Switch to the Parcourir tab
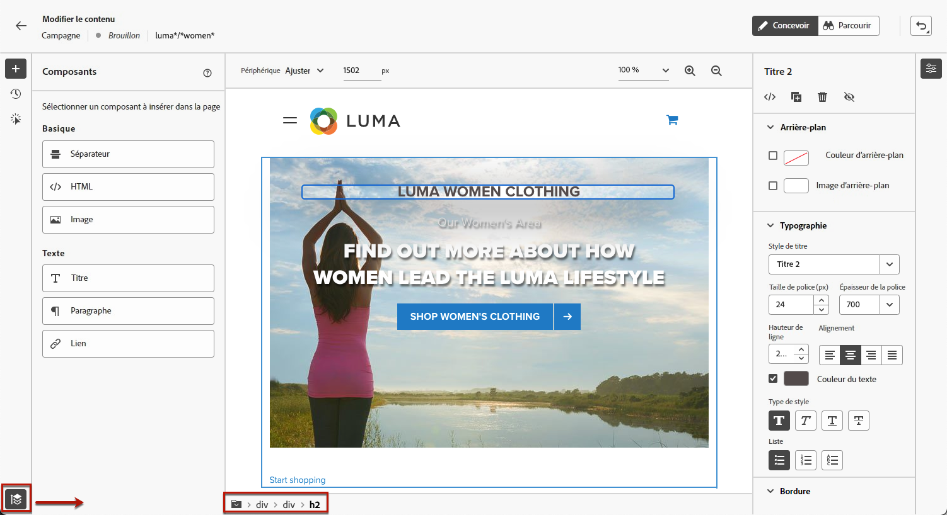The width and height of the screenshot is (947, 515). [849, 26]
